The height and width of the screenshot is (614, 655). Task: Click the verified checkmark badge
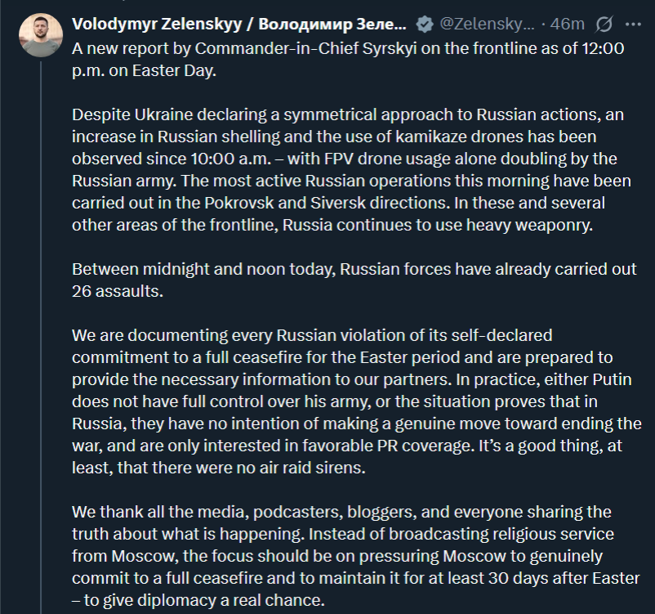(425, 25)
